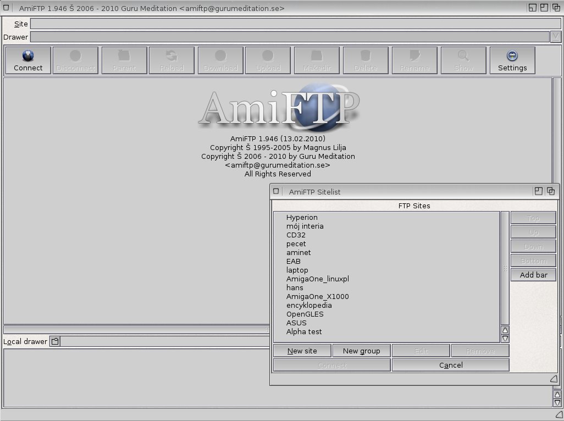The image size is (564, 421).
Task: Click the greyed Upload toolbar button
Action: click(268, 60)
